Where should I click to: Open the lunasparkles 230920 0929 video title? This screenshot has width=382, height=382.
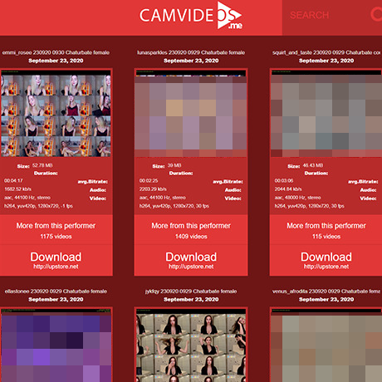(x=191, y=52)
